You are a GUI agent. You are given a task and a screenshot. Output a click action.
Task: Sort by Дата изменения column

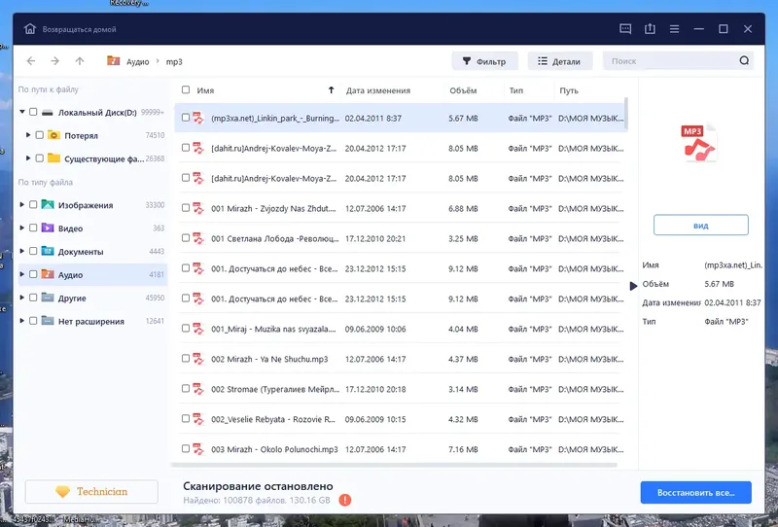coord(378,90)
